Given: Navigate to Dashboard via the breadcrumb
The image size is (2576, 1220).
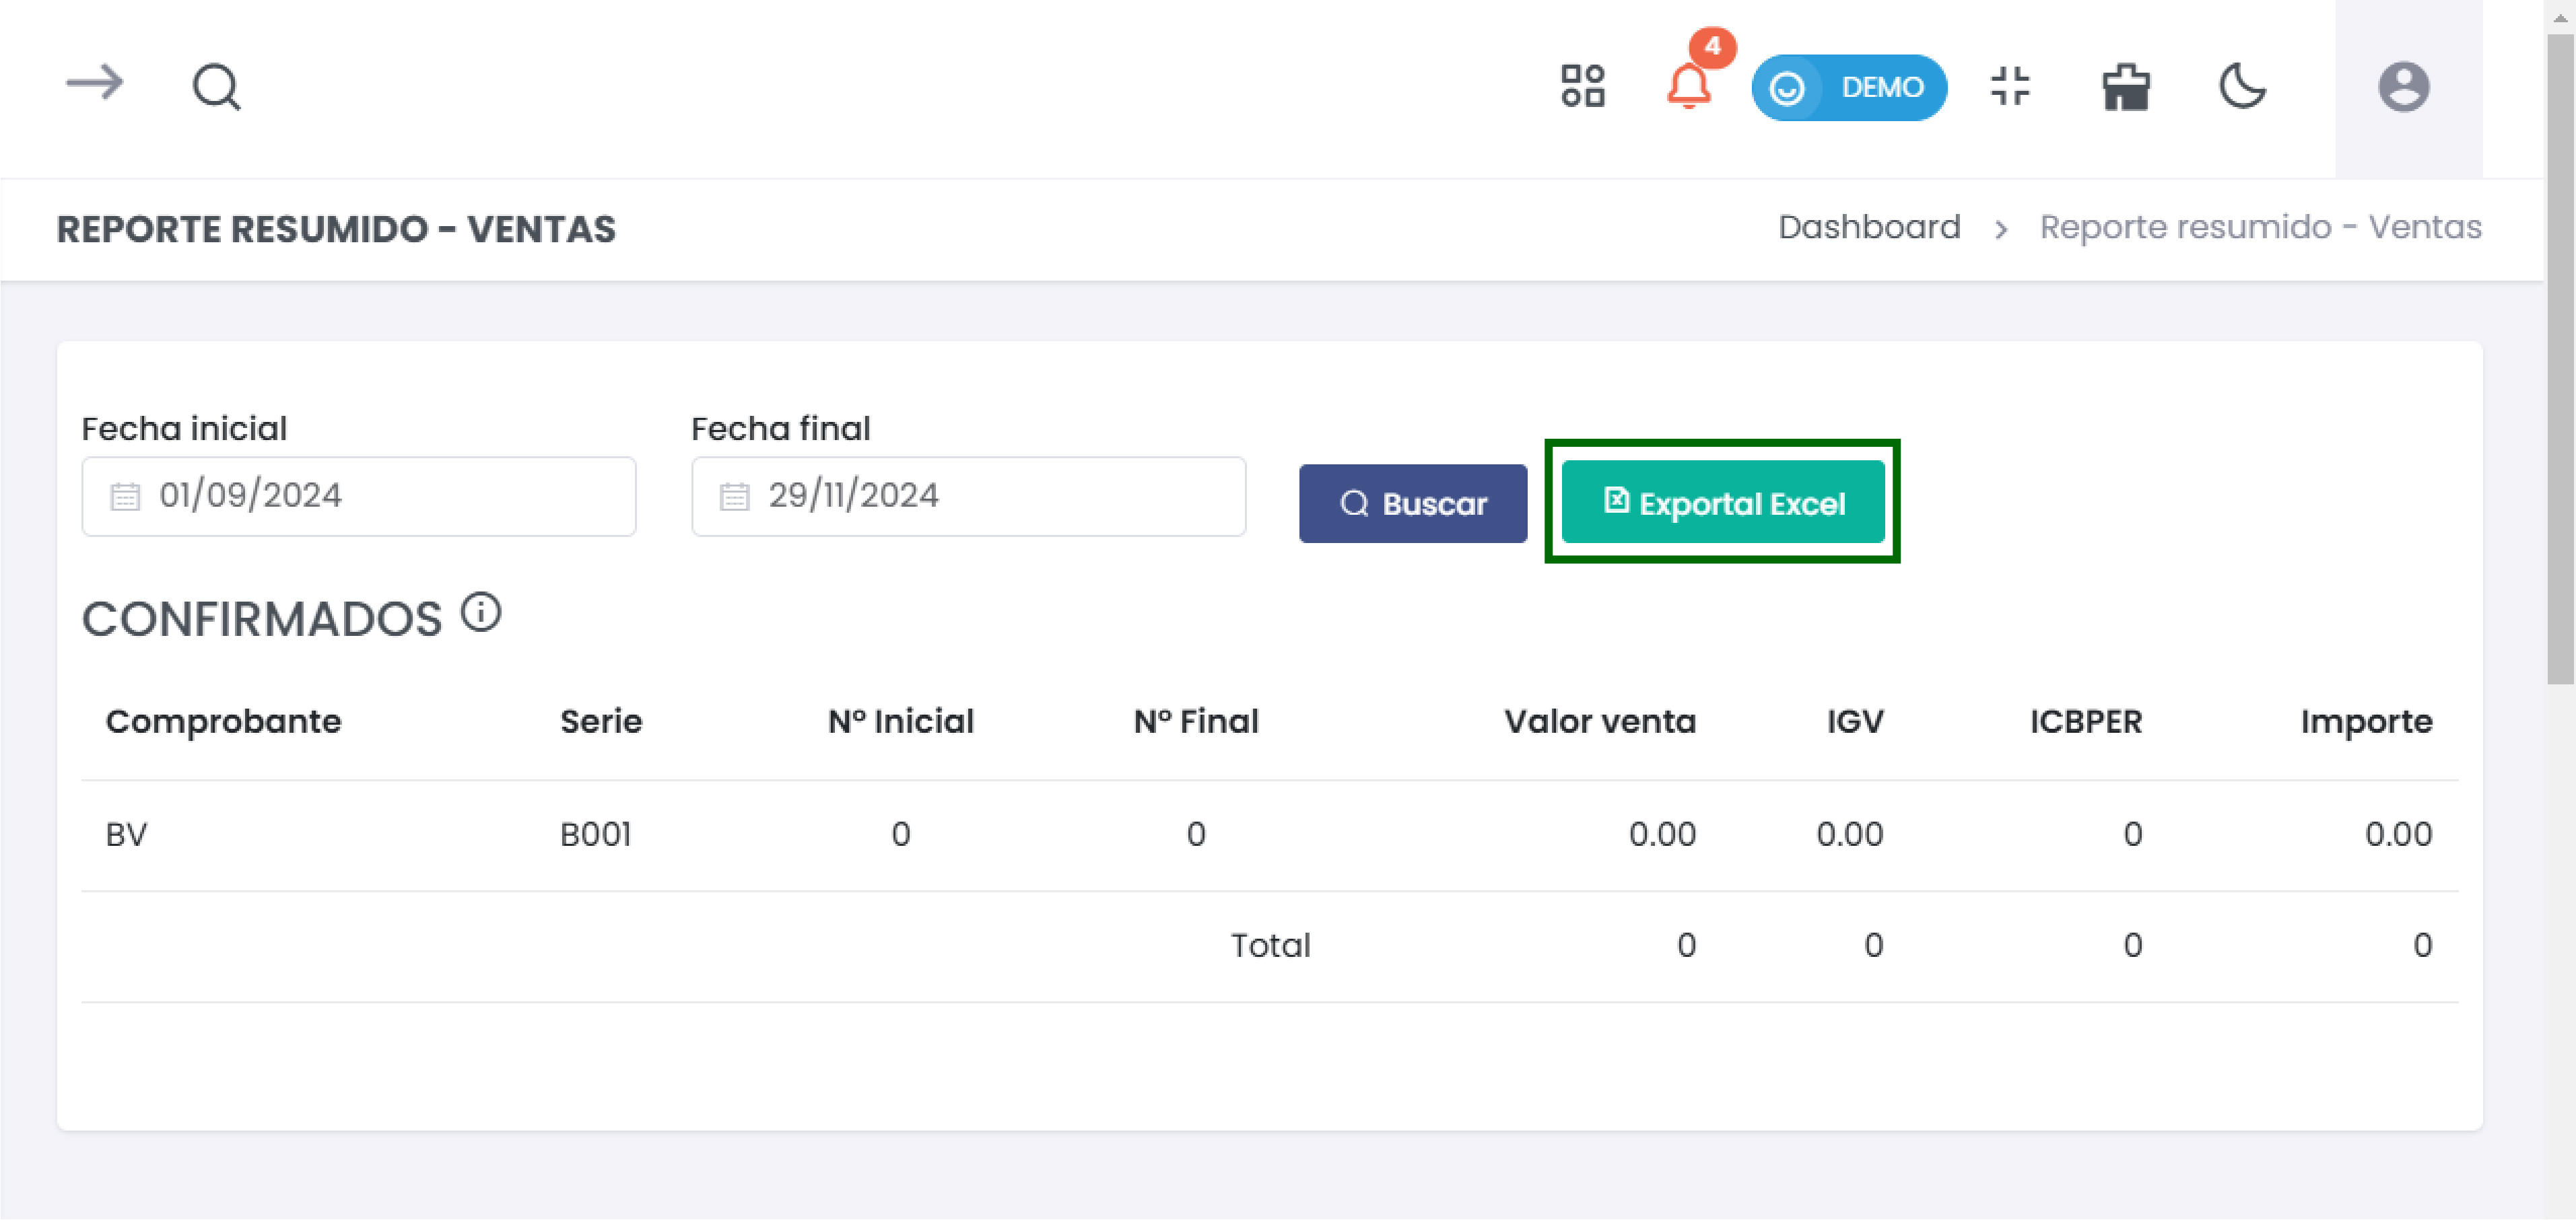Looking at the screenshot, I should tap(1869, 227).
